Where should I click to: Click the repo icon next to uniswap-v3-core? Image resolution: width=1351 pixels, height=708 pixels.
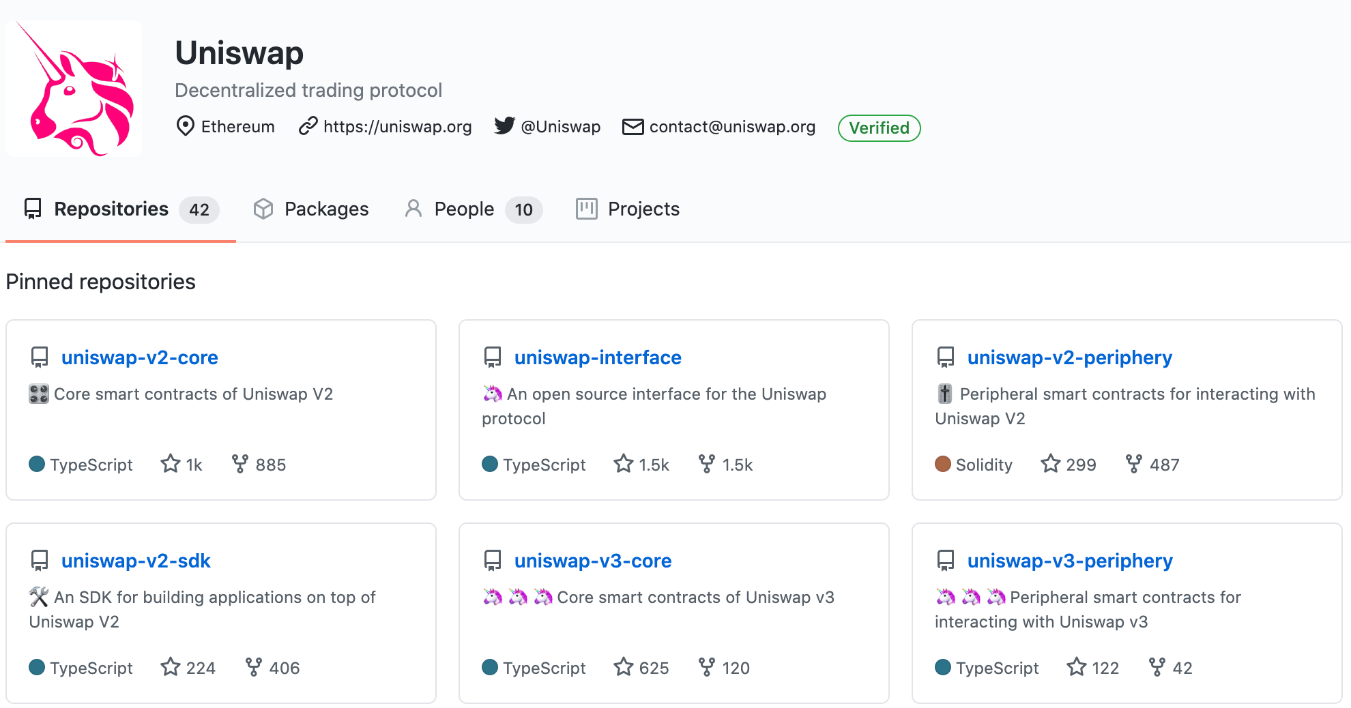point(493,561)
